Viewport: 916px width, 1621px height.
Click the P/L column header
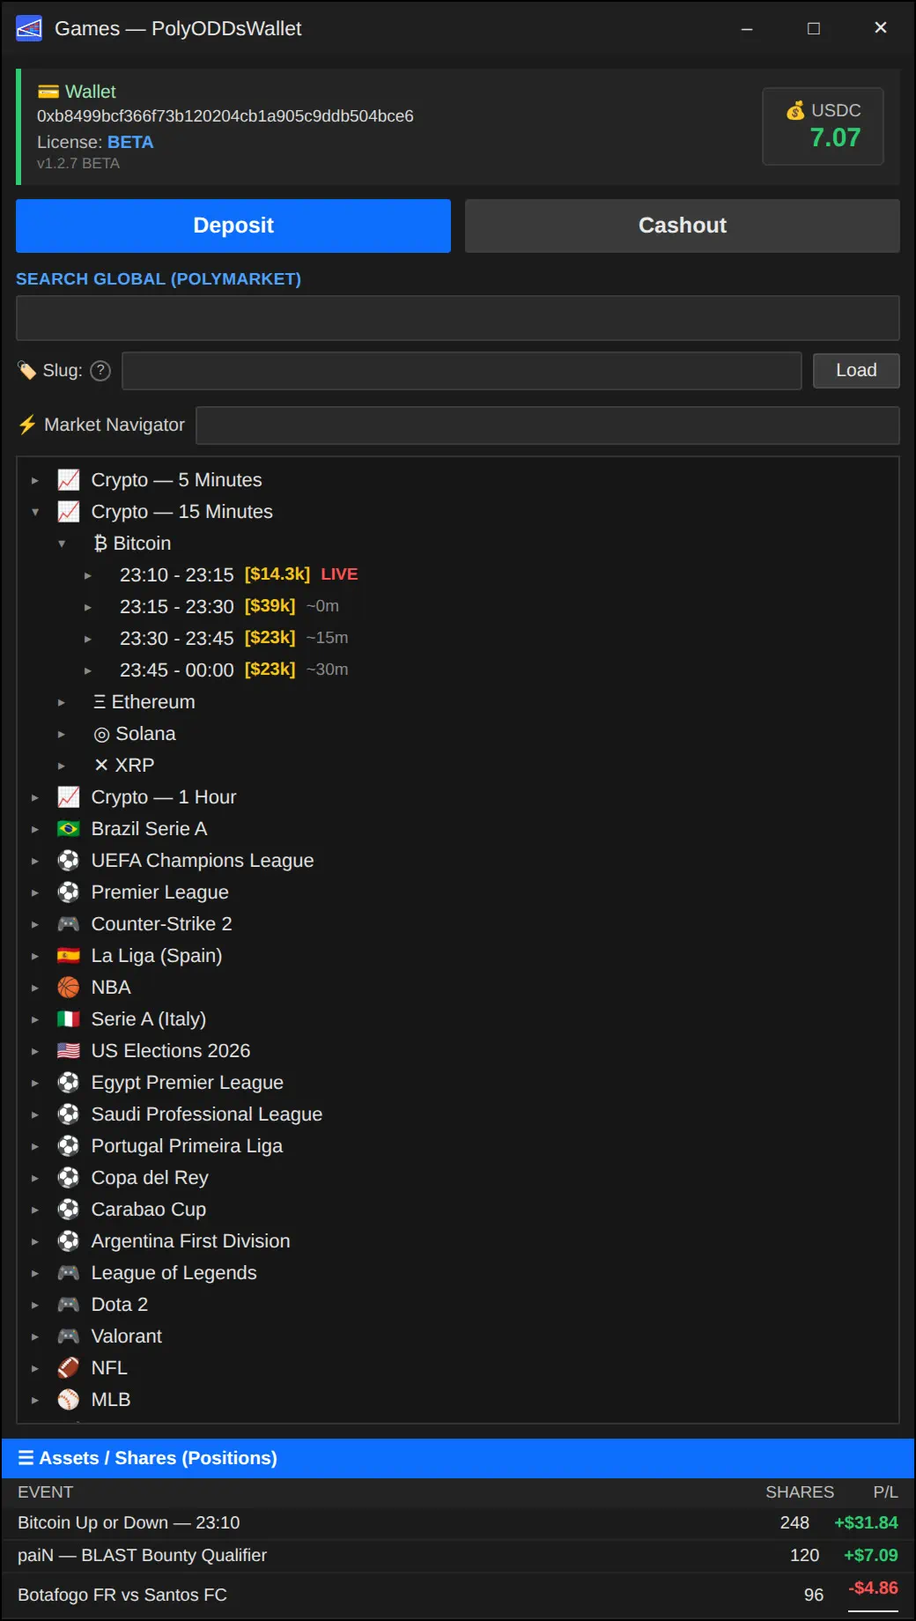coord(885,1492)
